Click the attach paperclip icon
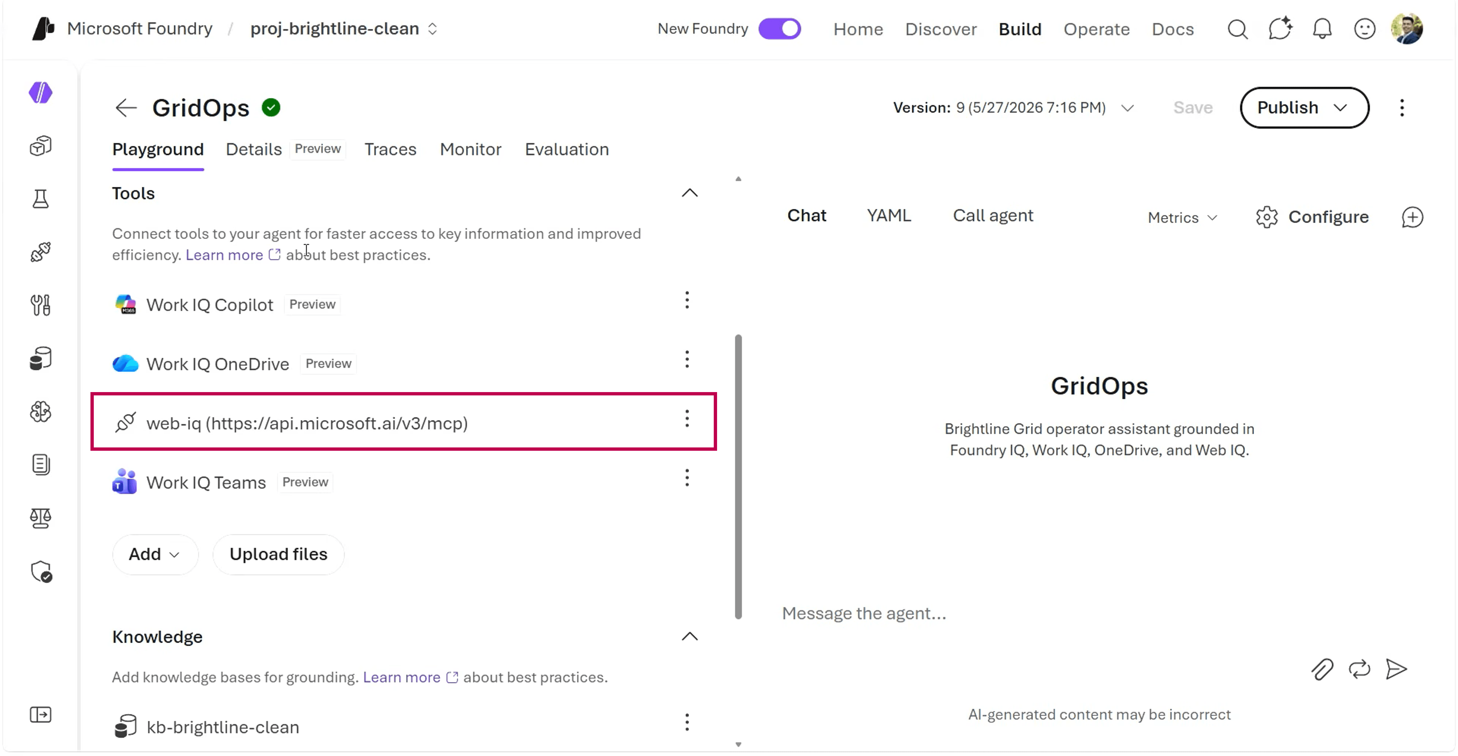The width and height of the screenshot is (1458, 756). (1322, 669)
